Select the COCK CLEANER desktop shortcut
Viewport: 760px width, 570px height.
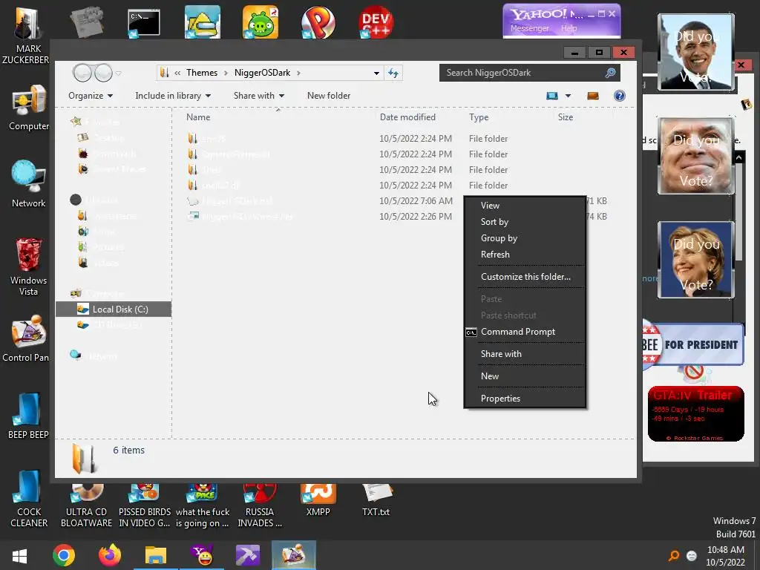tap(29, 499)
